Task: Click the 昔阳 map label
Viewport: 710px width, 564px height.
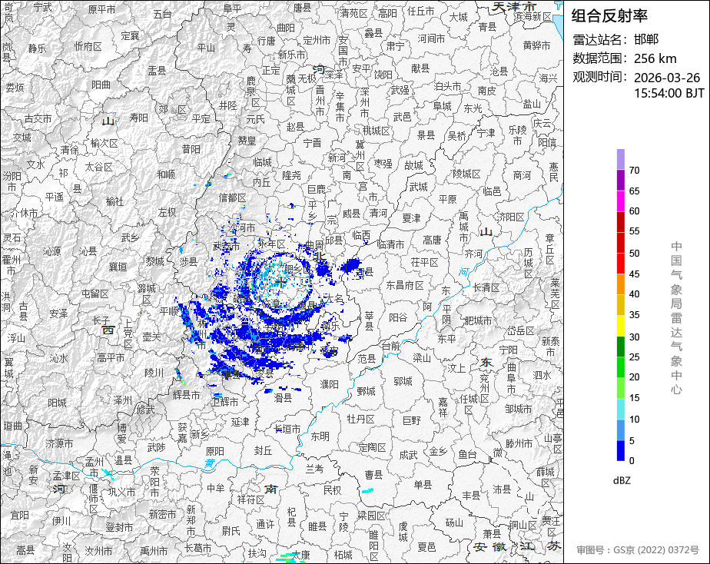Action: 191,149
